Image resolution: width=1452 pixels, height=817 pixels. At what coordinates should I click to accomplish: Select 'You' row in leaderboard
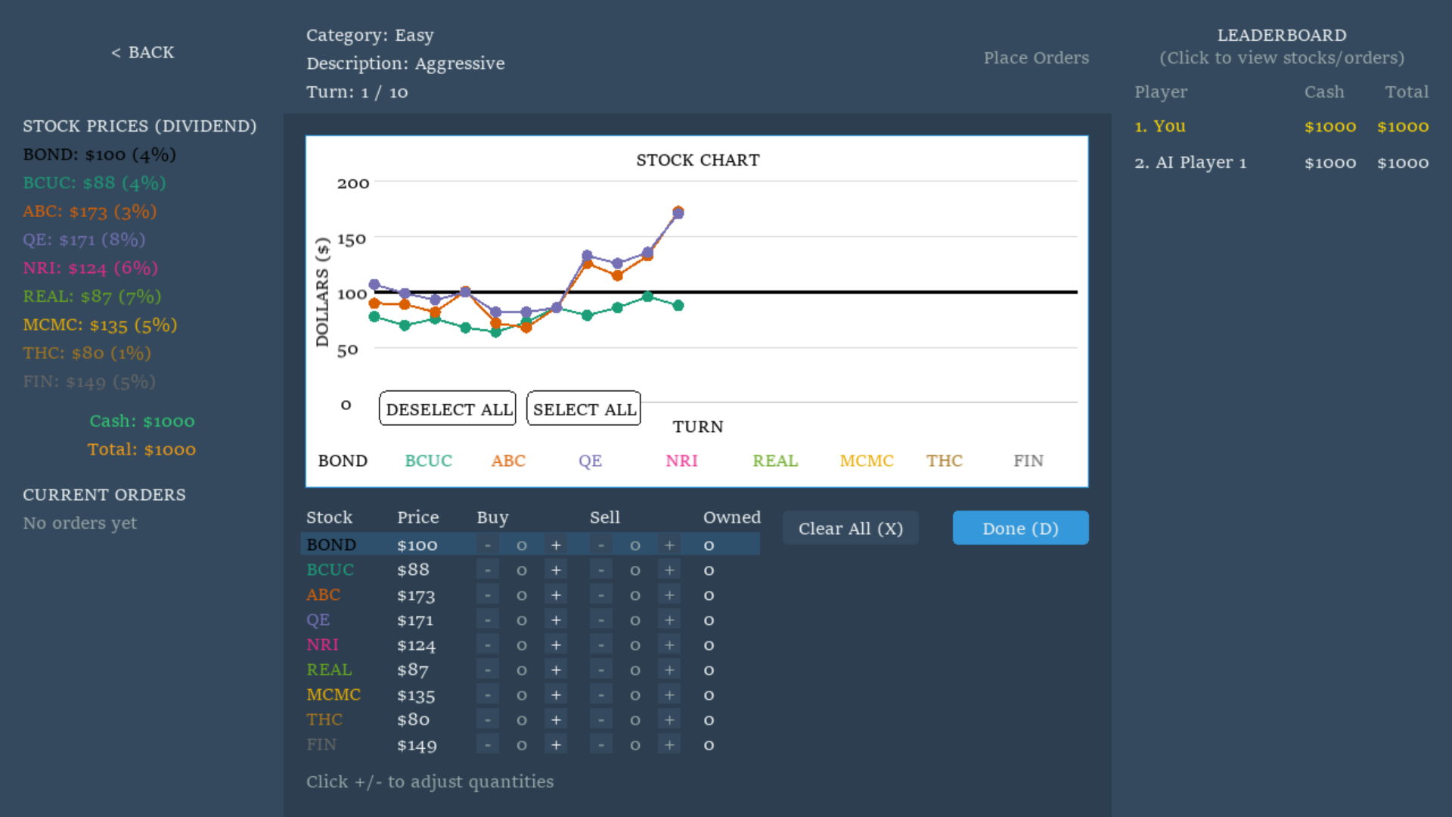(x=1281, y=126)
